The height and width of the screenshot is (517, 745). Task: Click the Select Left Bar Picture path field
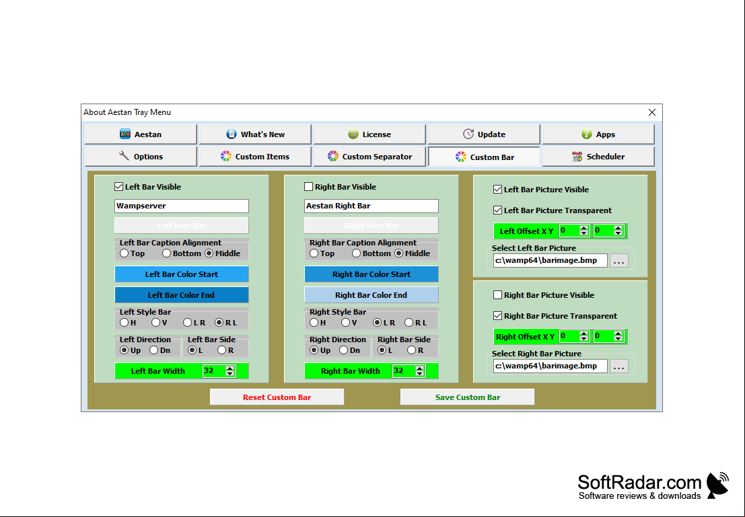tap(551, 260)
